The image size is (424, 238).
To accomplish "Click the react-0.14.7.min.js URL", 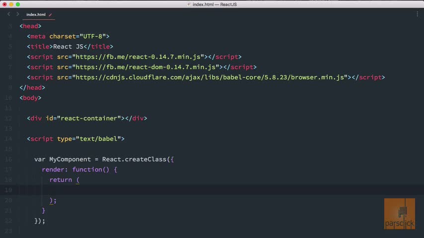I will [138, 57].
